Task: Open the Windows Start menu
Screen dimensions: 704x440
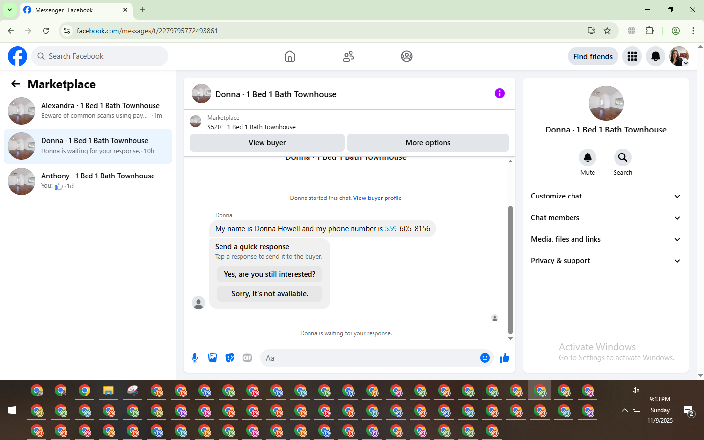Action: coord(12,410)
